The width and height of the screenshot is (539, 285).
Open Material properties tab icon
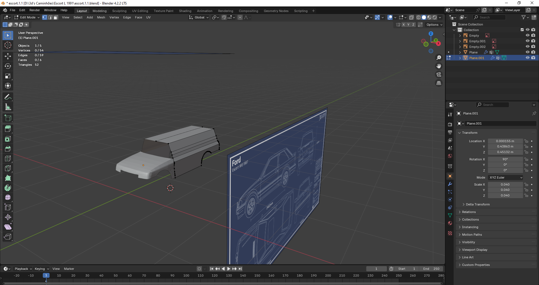coord(450,223)
